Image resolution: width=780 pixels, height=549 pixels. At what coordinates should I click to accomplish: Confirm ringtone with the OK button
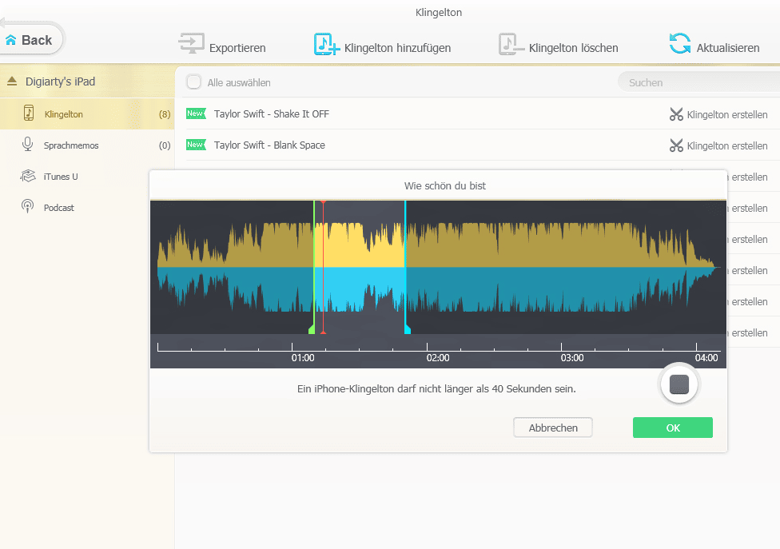672,428
